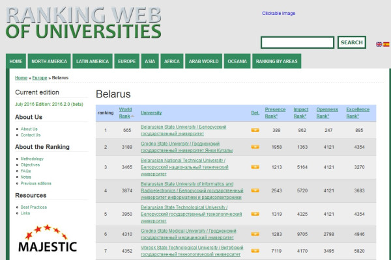This screenshot has height=260, width=391.
Task: Click the Search button
Action: tap(352, 42)
